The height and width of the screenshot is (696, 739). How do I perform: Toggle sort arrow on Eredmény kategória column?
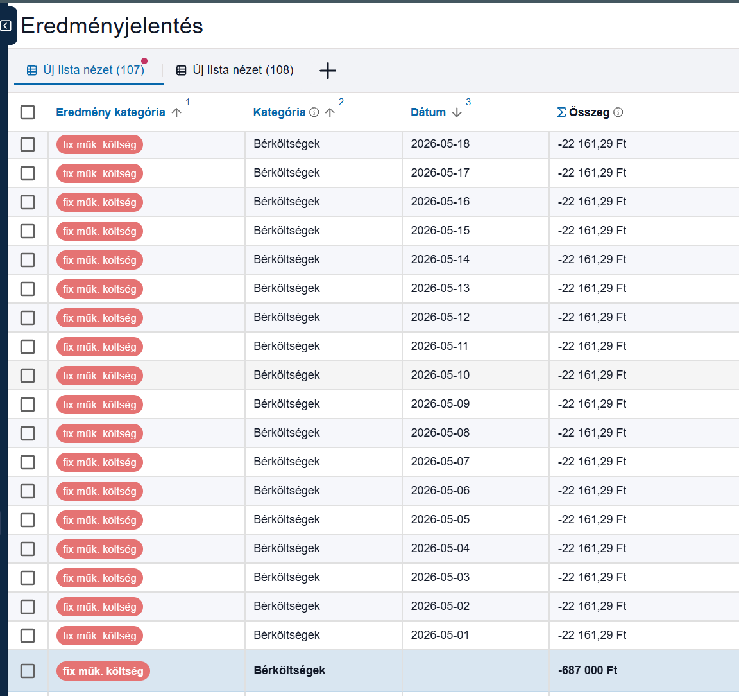tap(176, 112)
